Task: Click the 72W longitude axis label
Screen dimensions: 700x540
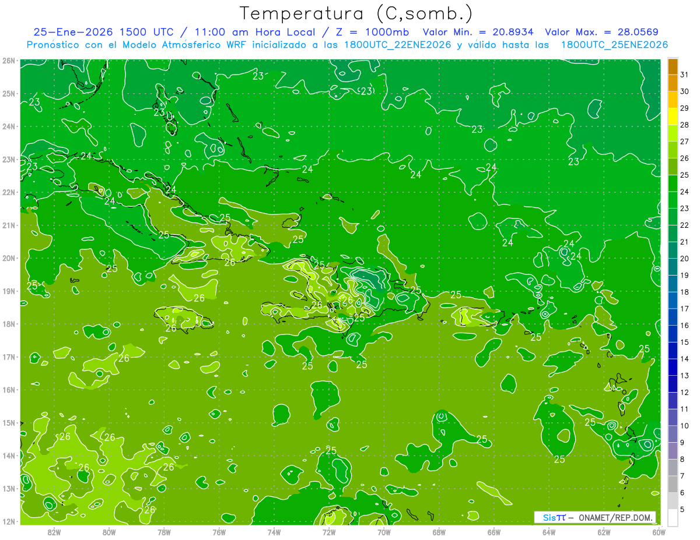Action: click(x=329, y=532)
